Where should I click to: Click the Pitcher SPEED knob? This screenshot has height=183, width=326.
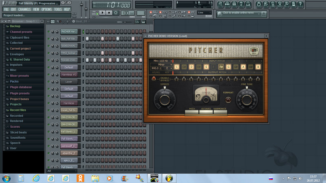pos(165,100)
